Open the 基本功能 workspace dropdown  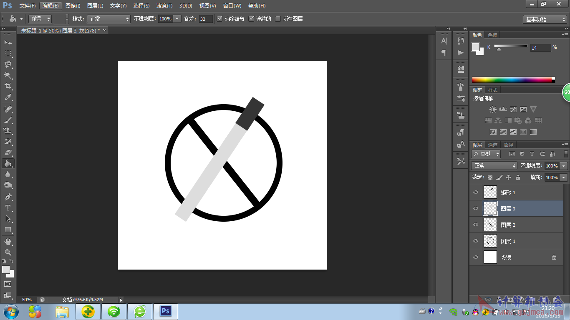point(545,19)
